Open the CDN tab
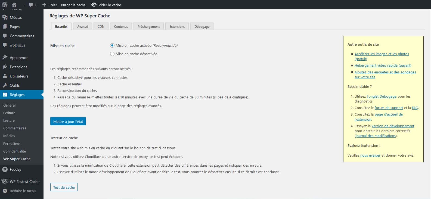 pos(101,26)
